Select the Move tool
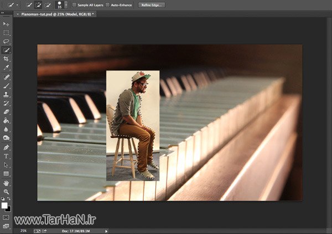The width and height of the screenshot is (332, 234). [6, 24]
